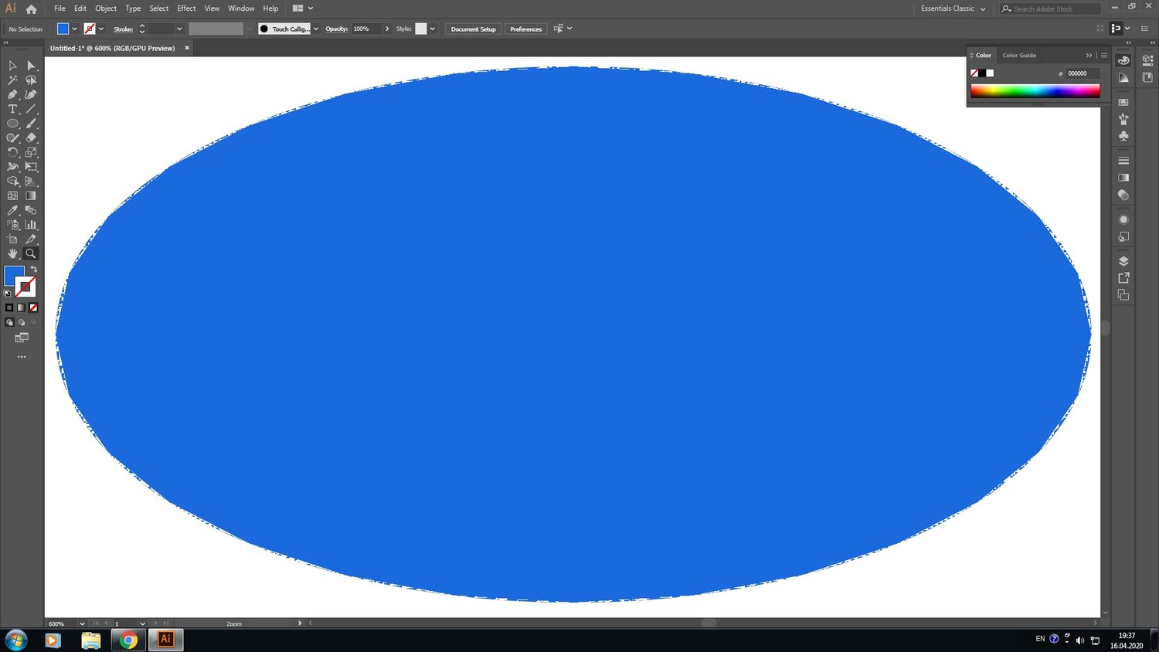This screenshot has height=652, width=1159.
Task: Select the Untitled-1 document tab
Action: 113,48
